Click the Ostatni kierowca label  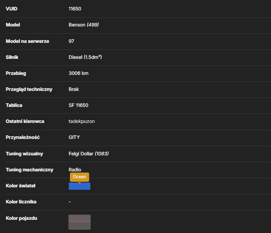(25, 121)
